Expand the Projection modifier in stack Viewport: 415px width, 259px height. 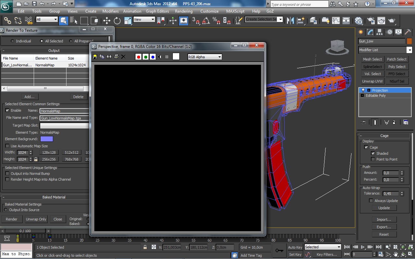(369, 90)
